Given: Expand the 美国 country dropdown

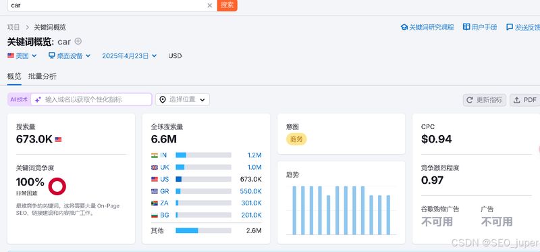Looking at the screenshot, I should pyautogui.click(x=22, y=56).
